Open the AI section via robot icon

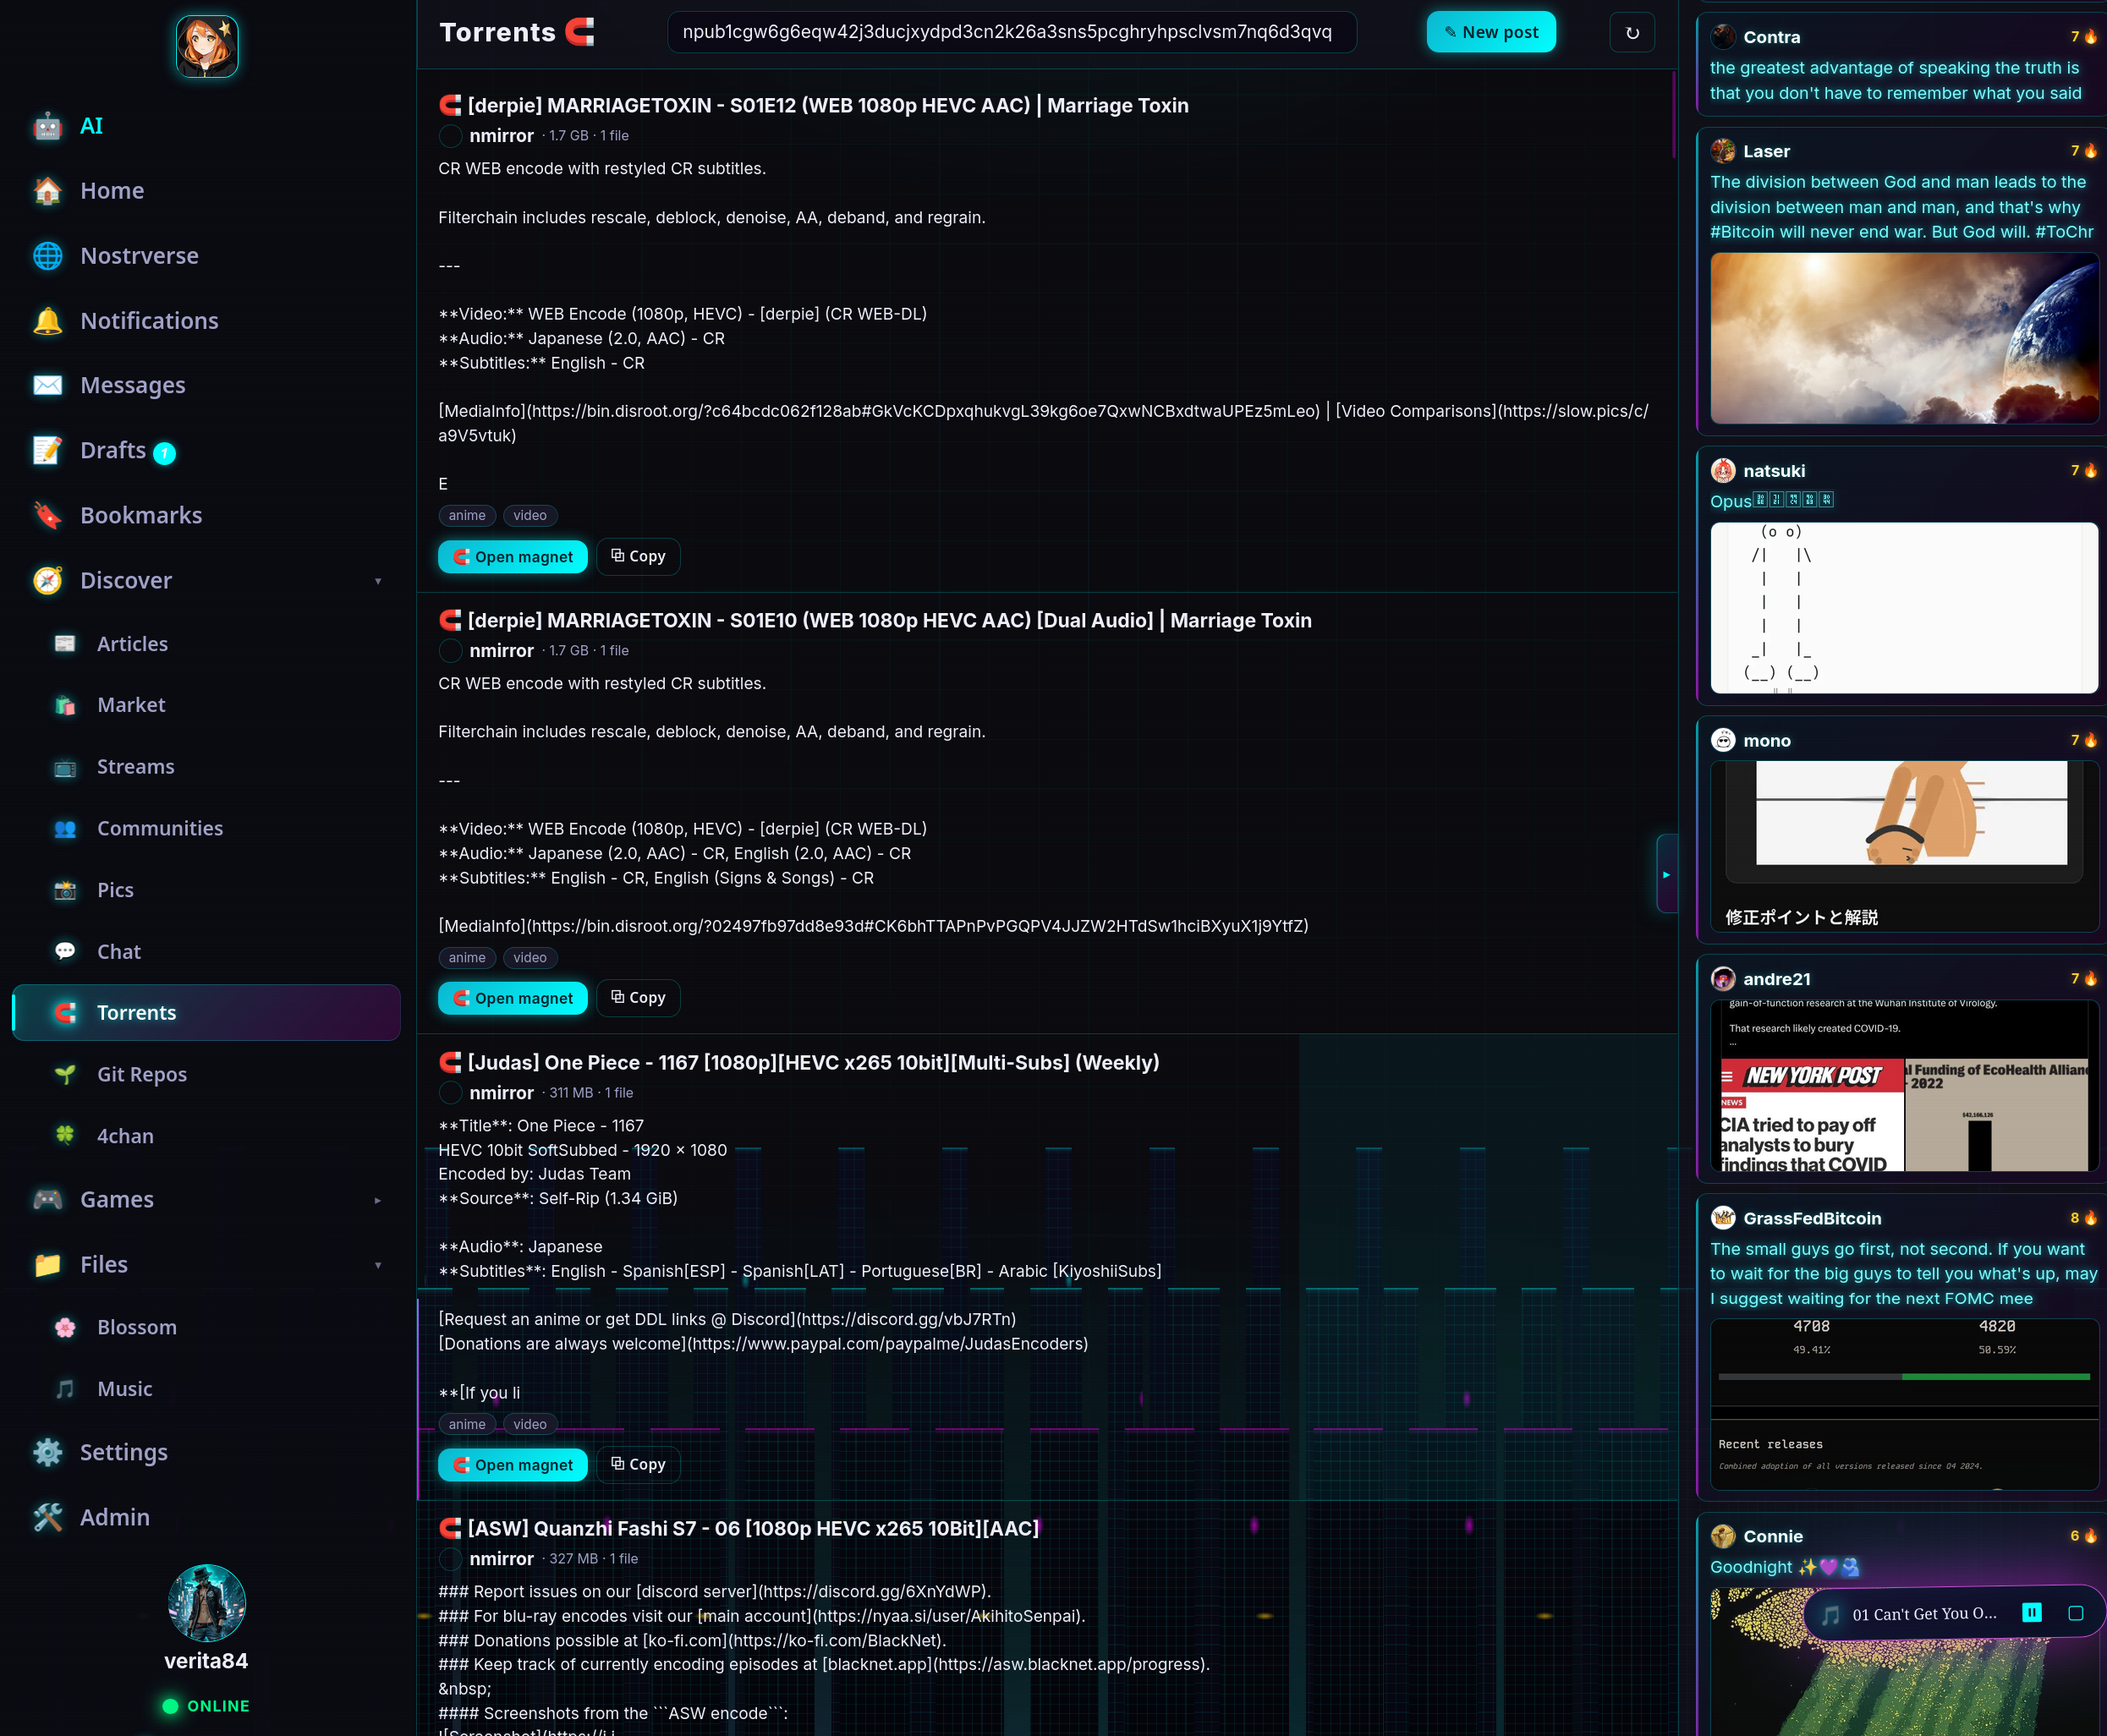[47, 126]
